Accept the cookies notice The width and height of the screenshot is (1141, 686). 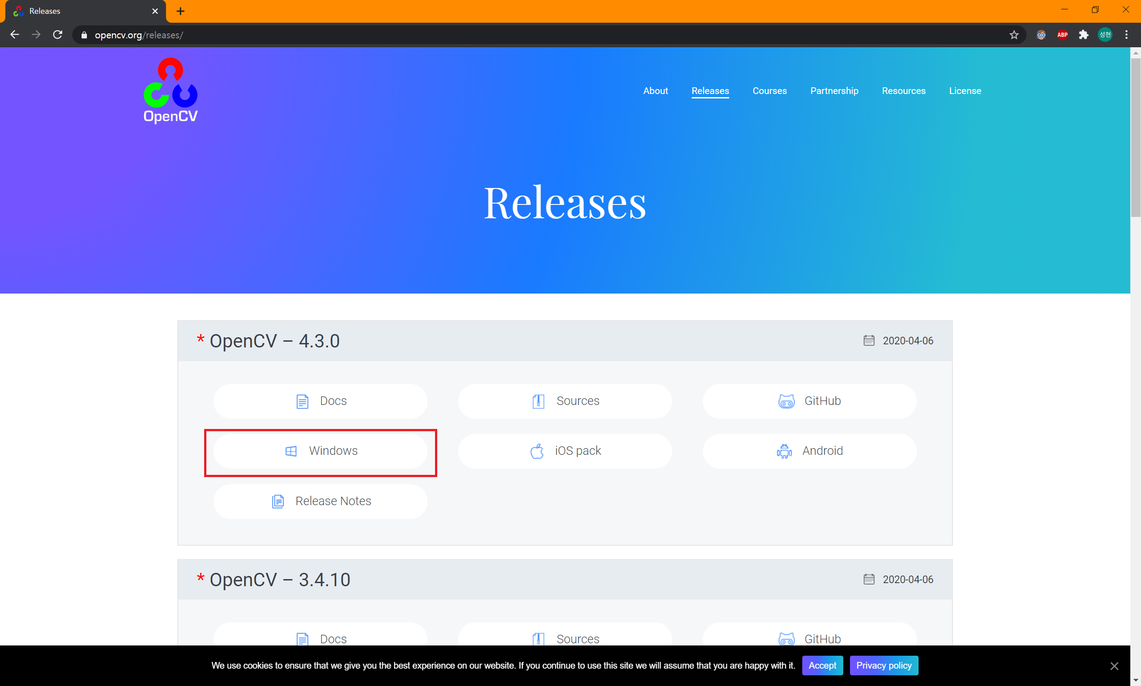822,665
